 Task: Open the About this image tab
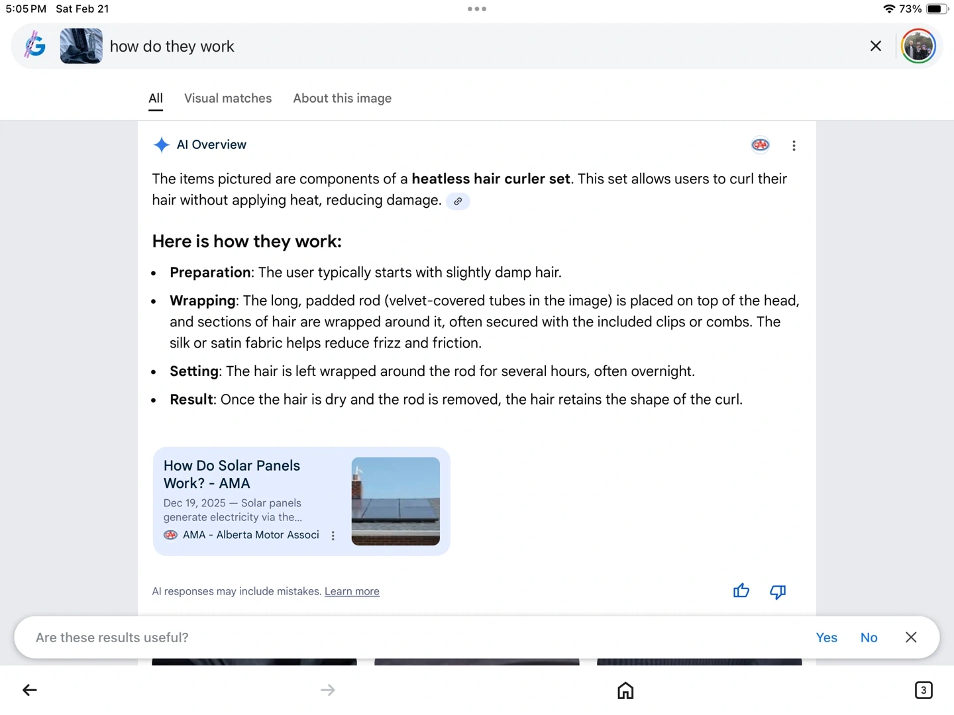(x=342, y=99)
